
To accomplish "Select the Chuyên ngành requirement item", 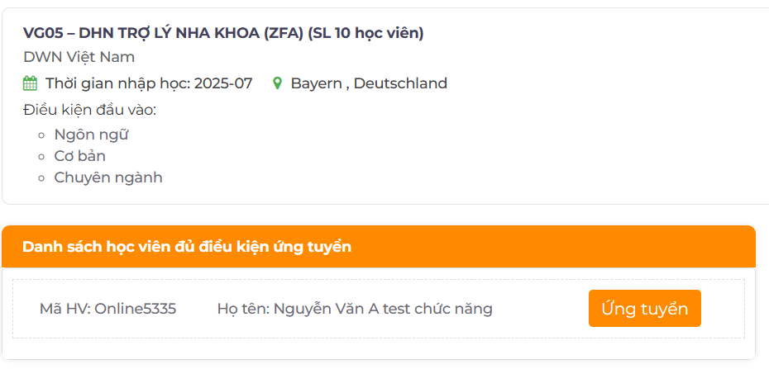I will point(107,177).
